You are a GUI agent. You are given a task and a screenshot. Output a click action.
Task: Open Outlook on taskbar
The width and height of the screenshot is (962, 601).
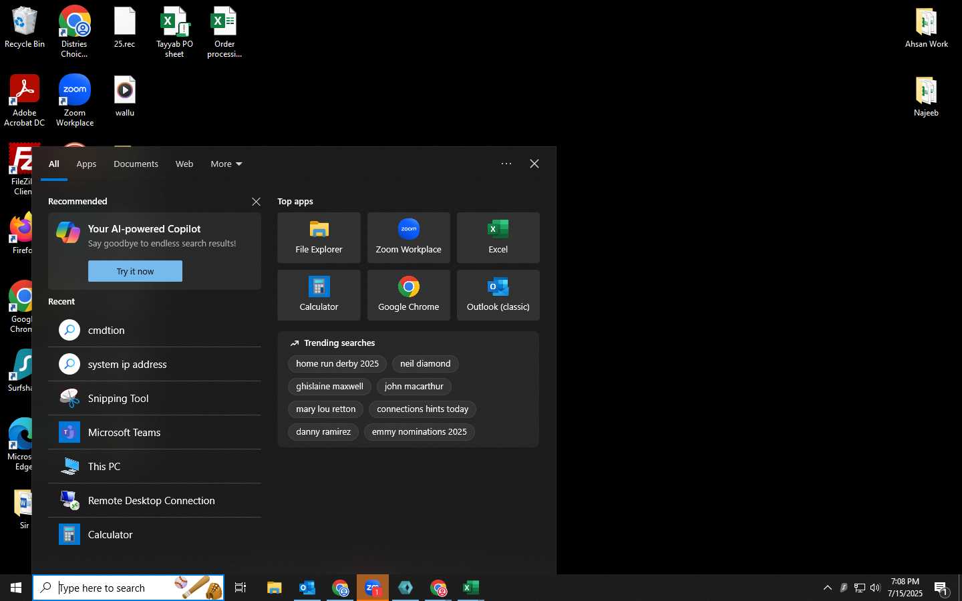pyautogui.click(x=307, y=588)
